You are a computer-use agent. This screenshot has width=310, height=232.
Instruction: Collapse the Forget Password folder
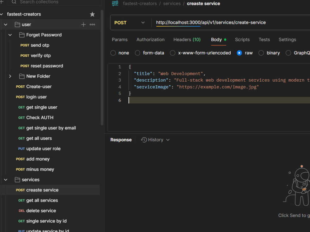coord(10,35)
